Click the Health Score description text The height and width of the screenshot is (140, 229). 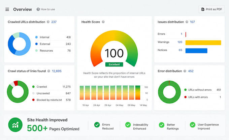point(114,75)
